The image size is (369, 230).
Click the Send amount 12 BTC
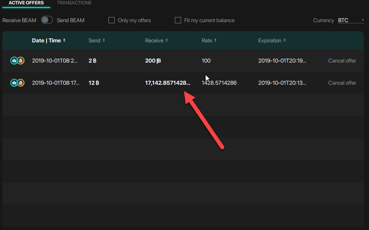94,83
